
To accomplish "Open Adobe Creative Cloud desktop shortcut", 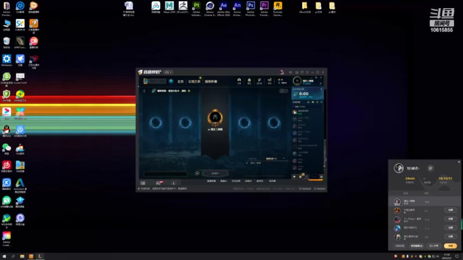I will coord(6,239).
